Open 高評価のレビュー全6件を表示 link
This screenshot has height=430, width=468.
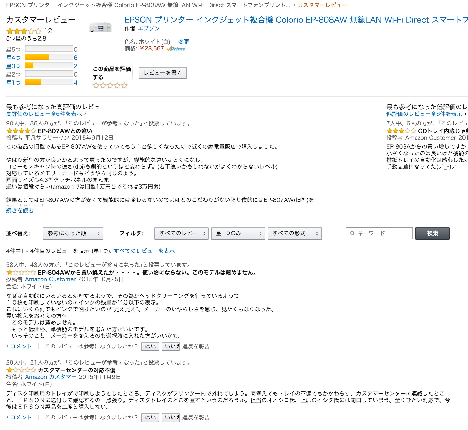[x=44, y=114]
